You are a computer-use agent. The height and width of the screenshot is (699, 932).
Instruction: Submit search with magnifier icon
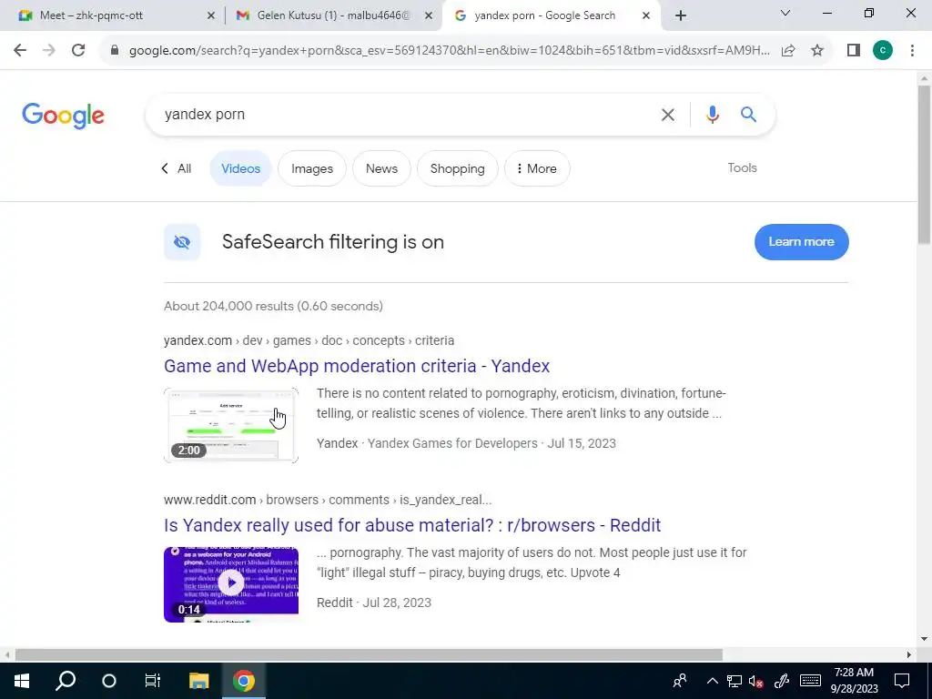point(748,114)
